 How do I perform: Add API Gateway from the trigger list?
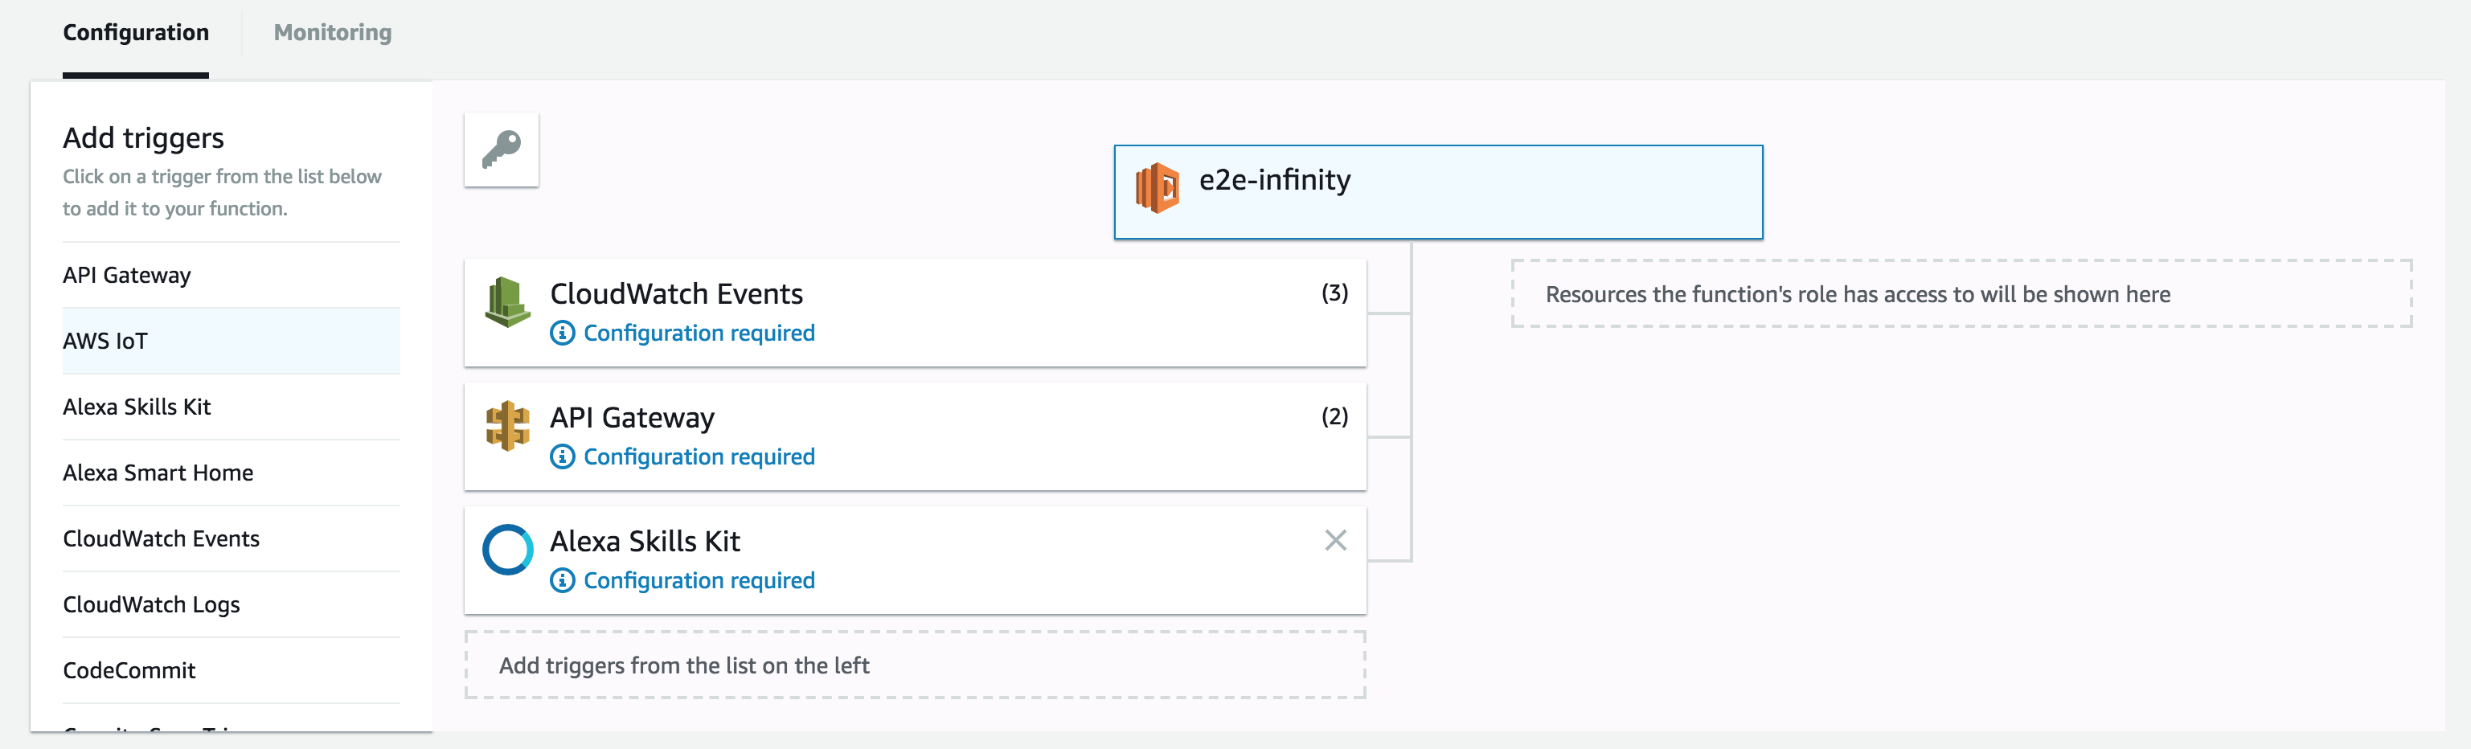232,275
